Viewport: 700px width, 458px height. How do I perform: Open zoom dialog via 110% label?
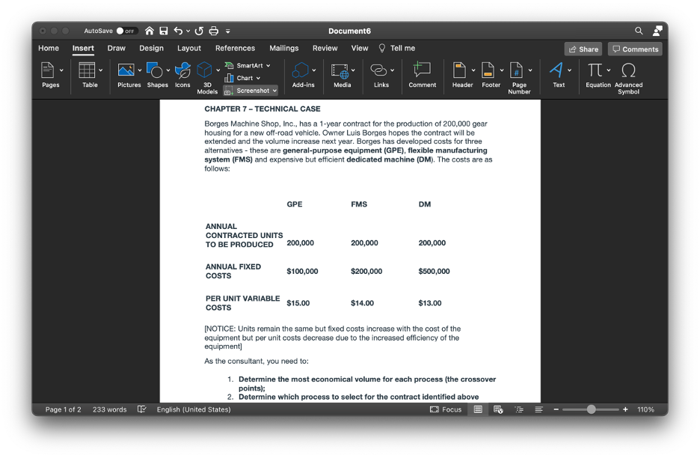click(x=645, y=409)
